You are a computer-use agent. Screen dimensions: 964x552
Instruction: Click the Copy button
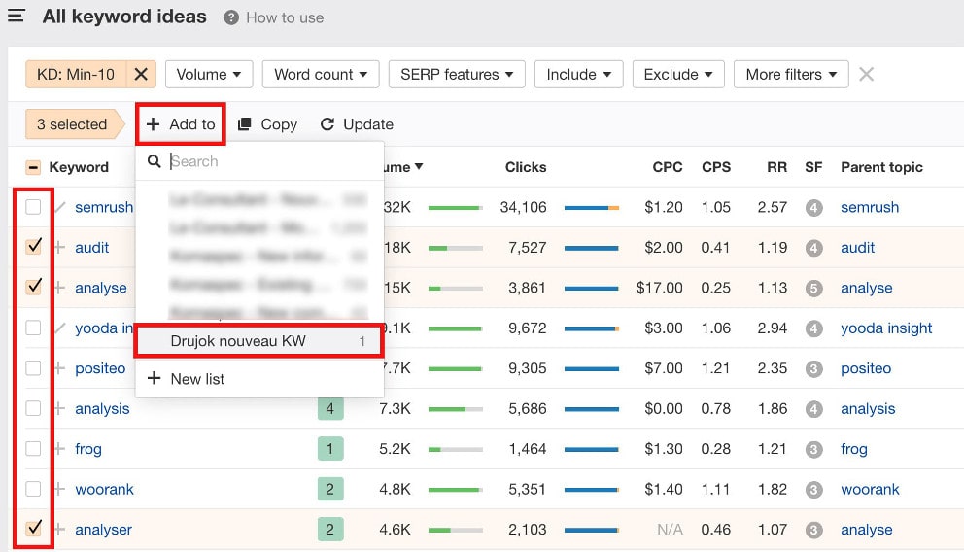(x=267, y=124)
